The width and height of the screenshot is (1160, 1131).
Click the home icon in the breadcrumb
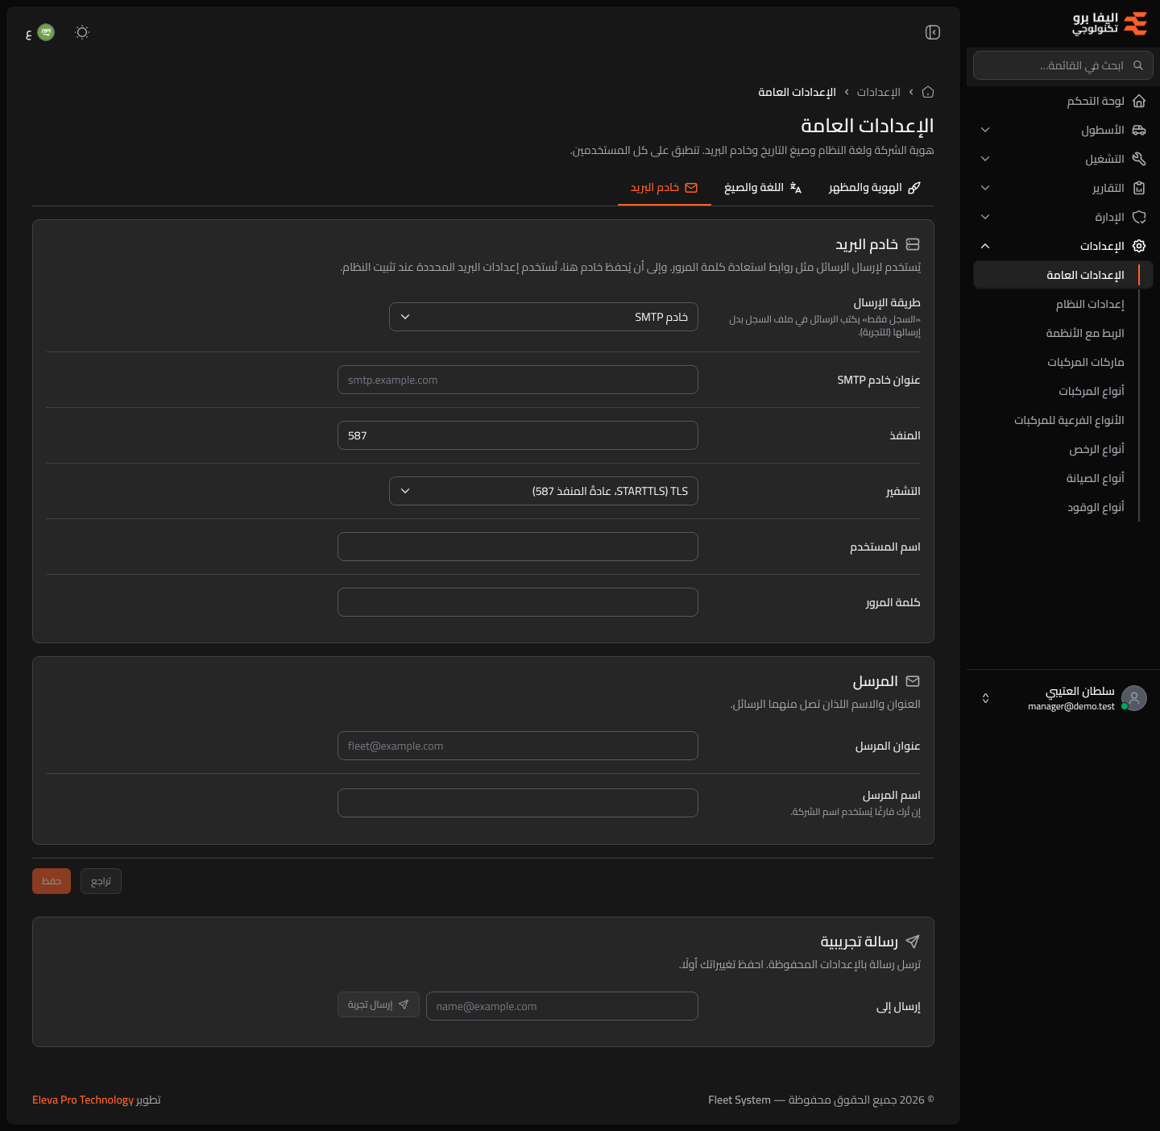click(928, 92)
